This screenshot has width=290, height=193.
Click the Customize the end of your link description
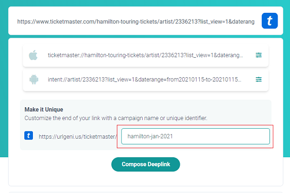point(116,118)
